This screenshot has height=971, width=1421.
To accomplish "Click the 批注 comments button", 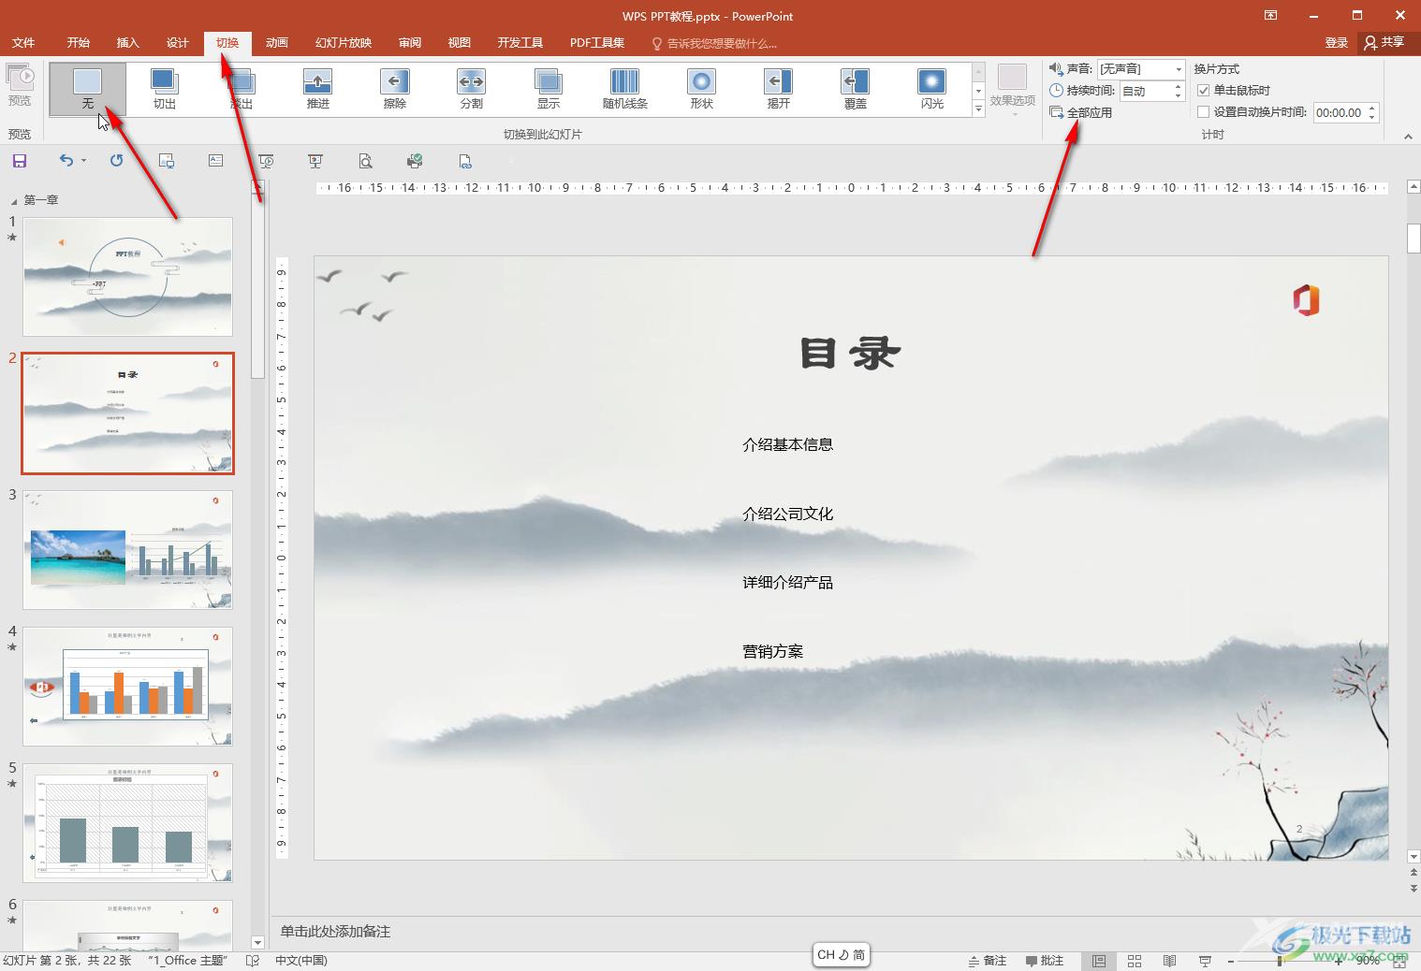I will pos(1045,961).
